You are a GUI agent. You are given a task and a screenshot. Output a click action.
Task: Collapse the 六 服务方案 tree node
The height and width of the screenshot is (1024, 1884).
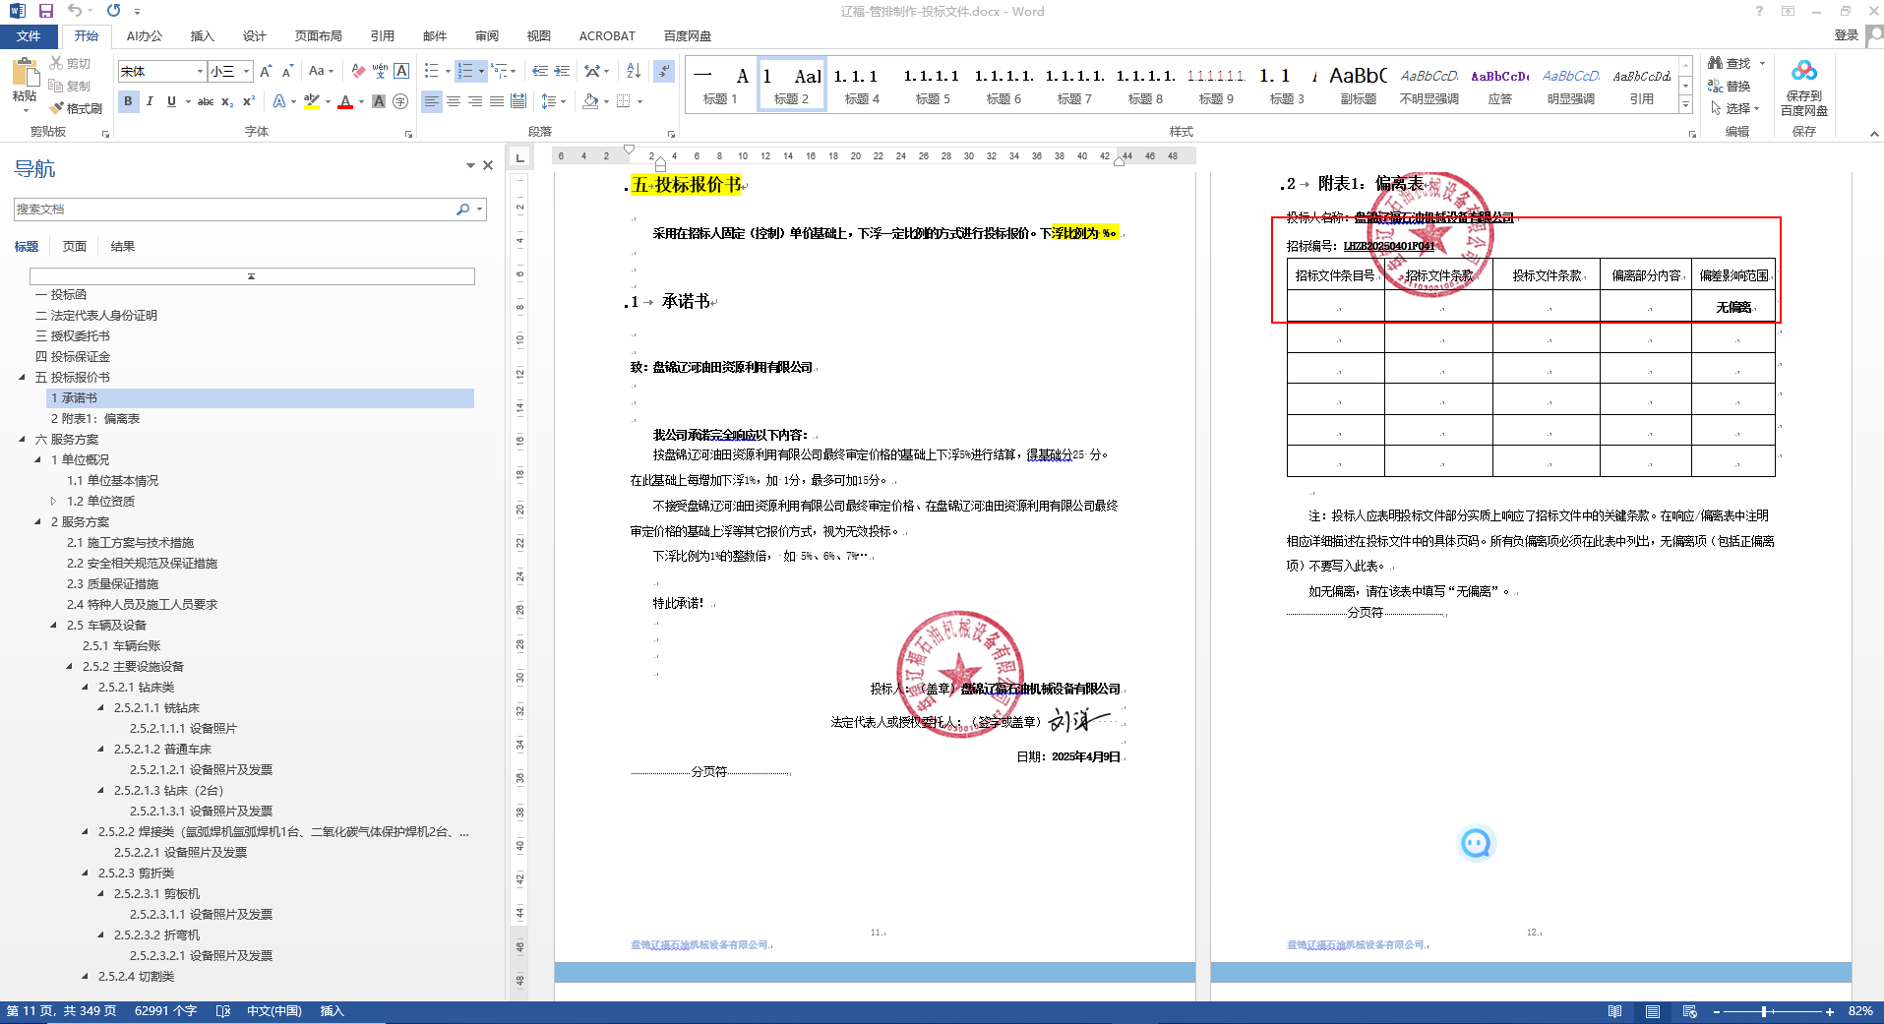coord(22,440)
